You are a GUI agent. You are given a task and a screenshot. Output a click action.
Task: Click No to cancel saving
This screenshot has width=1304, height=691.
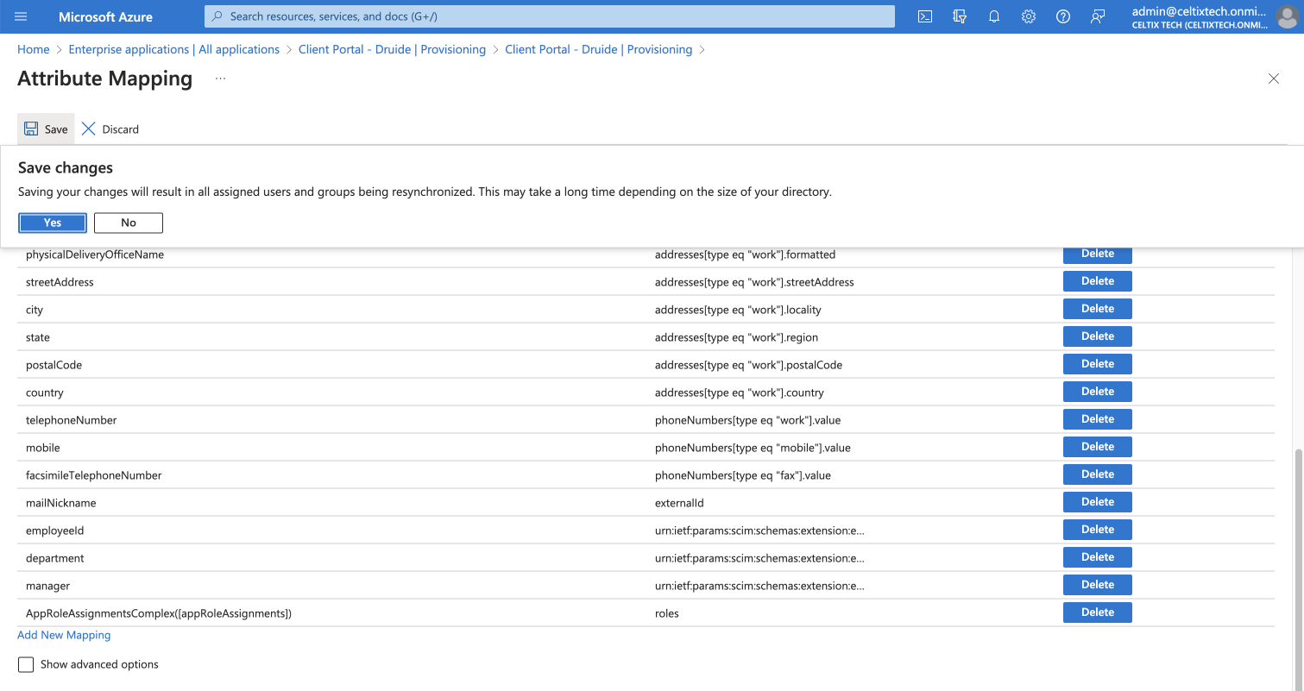(129, 223)
